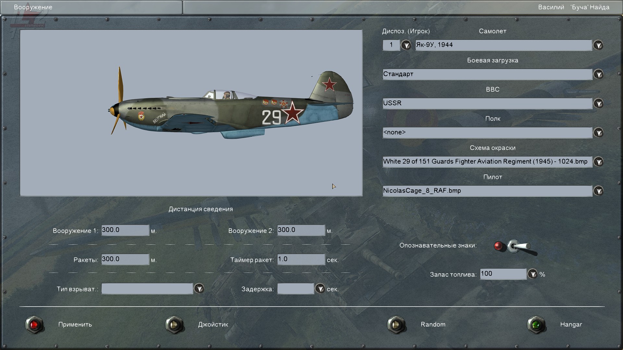This screenshot has height=350, width=623.
Task: Click the Вооружение 1 convergence field
Action: pyautogui.click(x=125, y=230)
